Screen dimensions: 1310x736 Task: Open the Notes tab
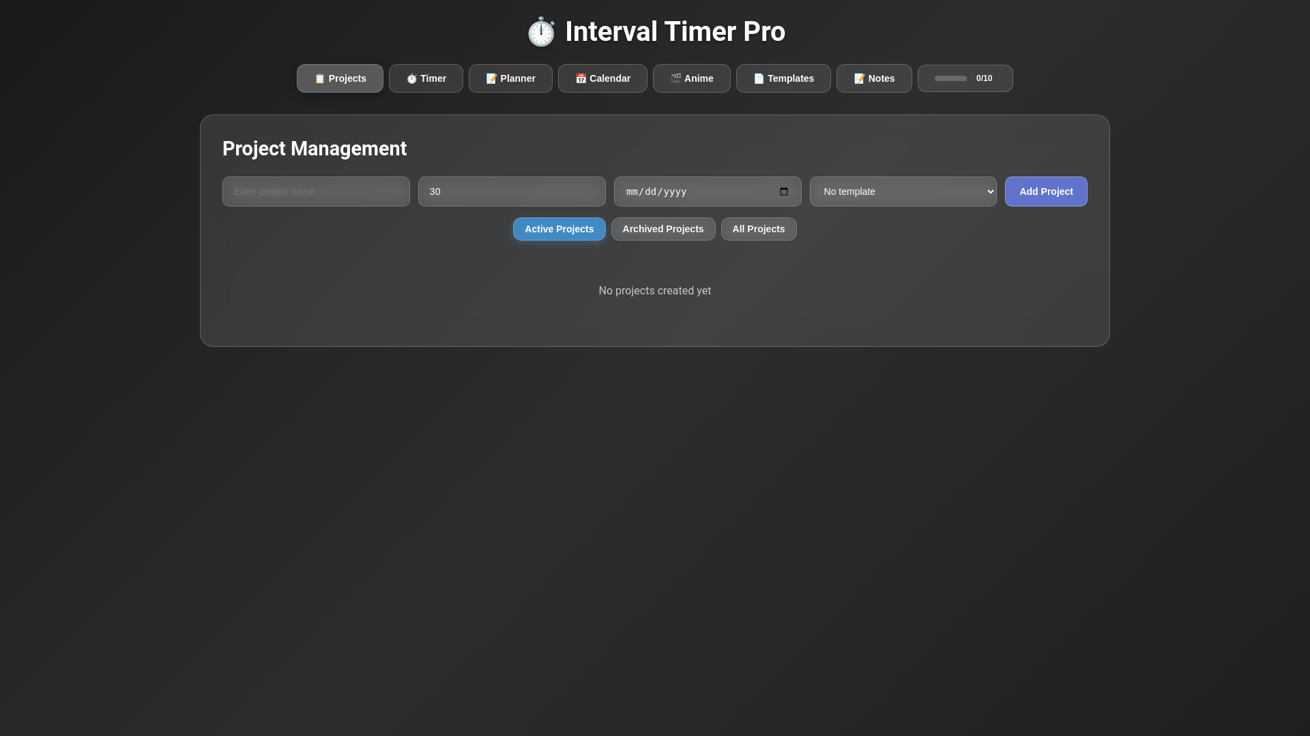click(874, 78)
